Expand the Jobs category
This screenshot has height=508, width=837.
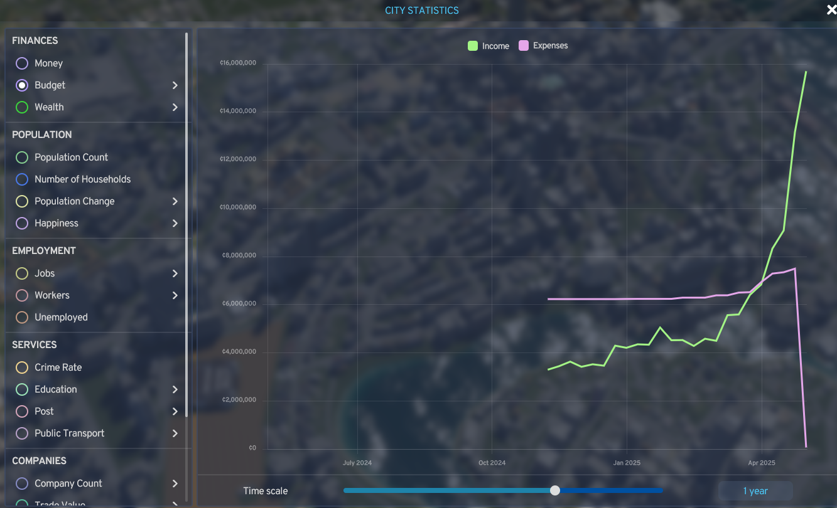click(x=175, y=273)
